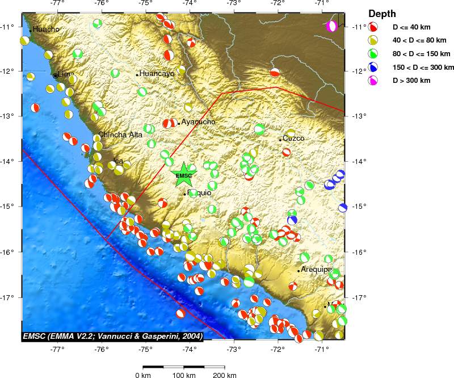Viewport: 454px width, 378px height.
Task: Click the Puquio city label
Action: (199, 193)
